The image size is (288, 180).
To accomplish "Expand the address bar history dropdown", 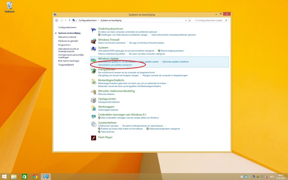I will [186, 20].
